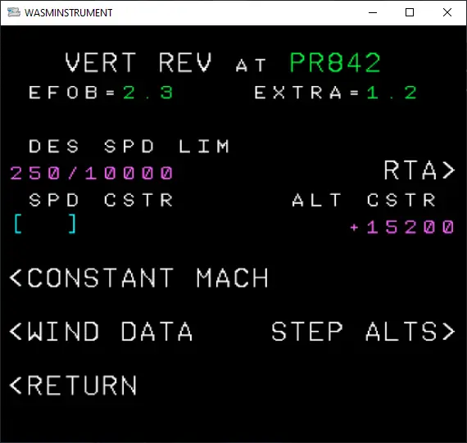Select the +15200 ALT CSTR value
Image resolution: width=467 pixels, height=443 pixels.
click(402, 227)
